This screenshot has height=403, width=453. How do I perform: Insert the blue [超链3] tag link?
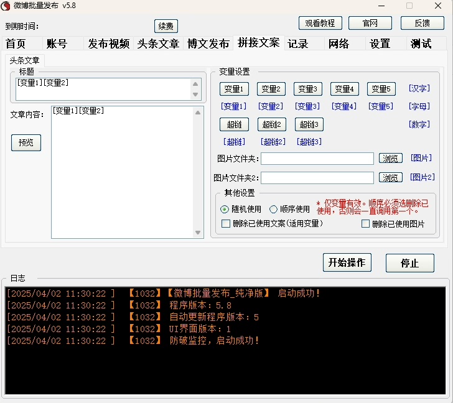[x=309, y=142]
